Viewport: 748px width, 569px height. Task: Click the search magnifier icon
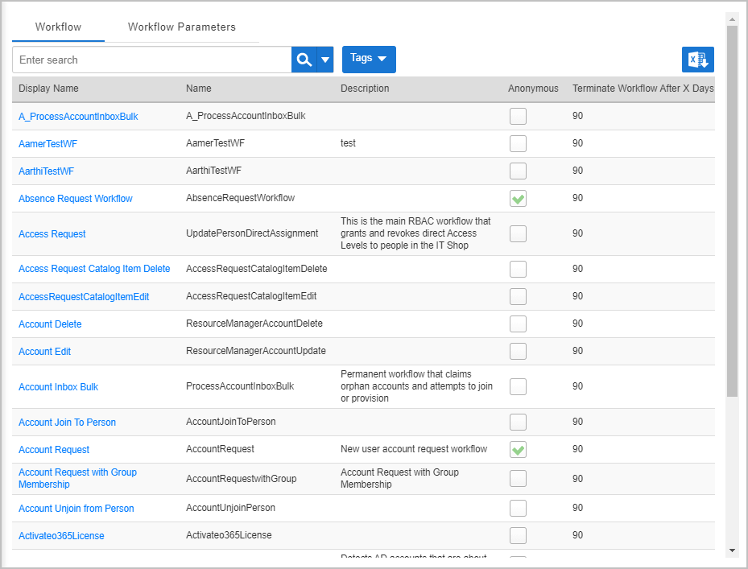302,60
